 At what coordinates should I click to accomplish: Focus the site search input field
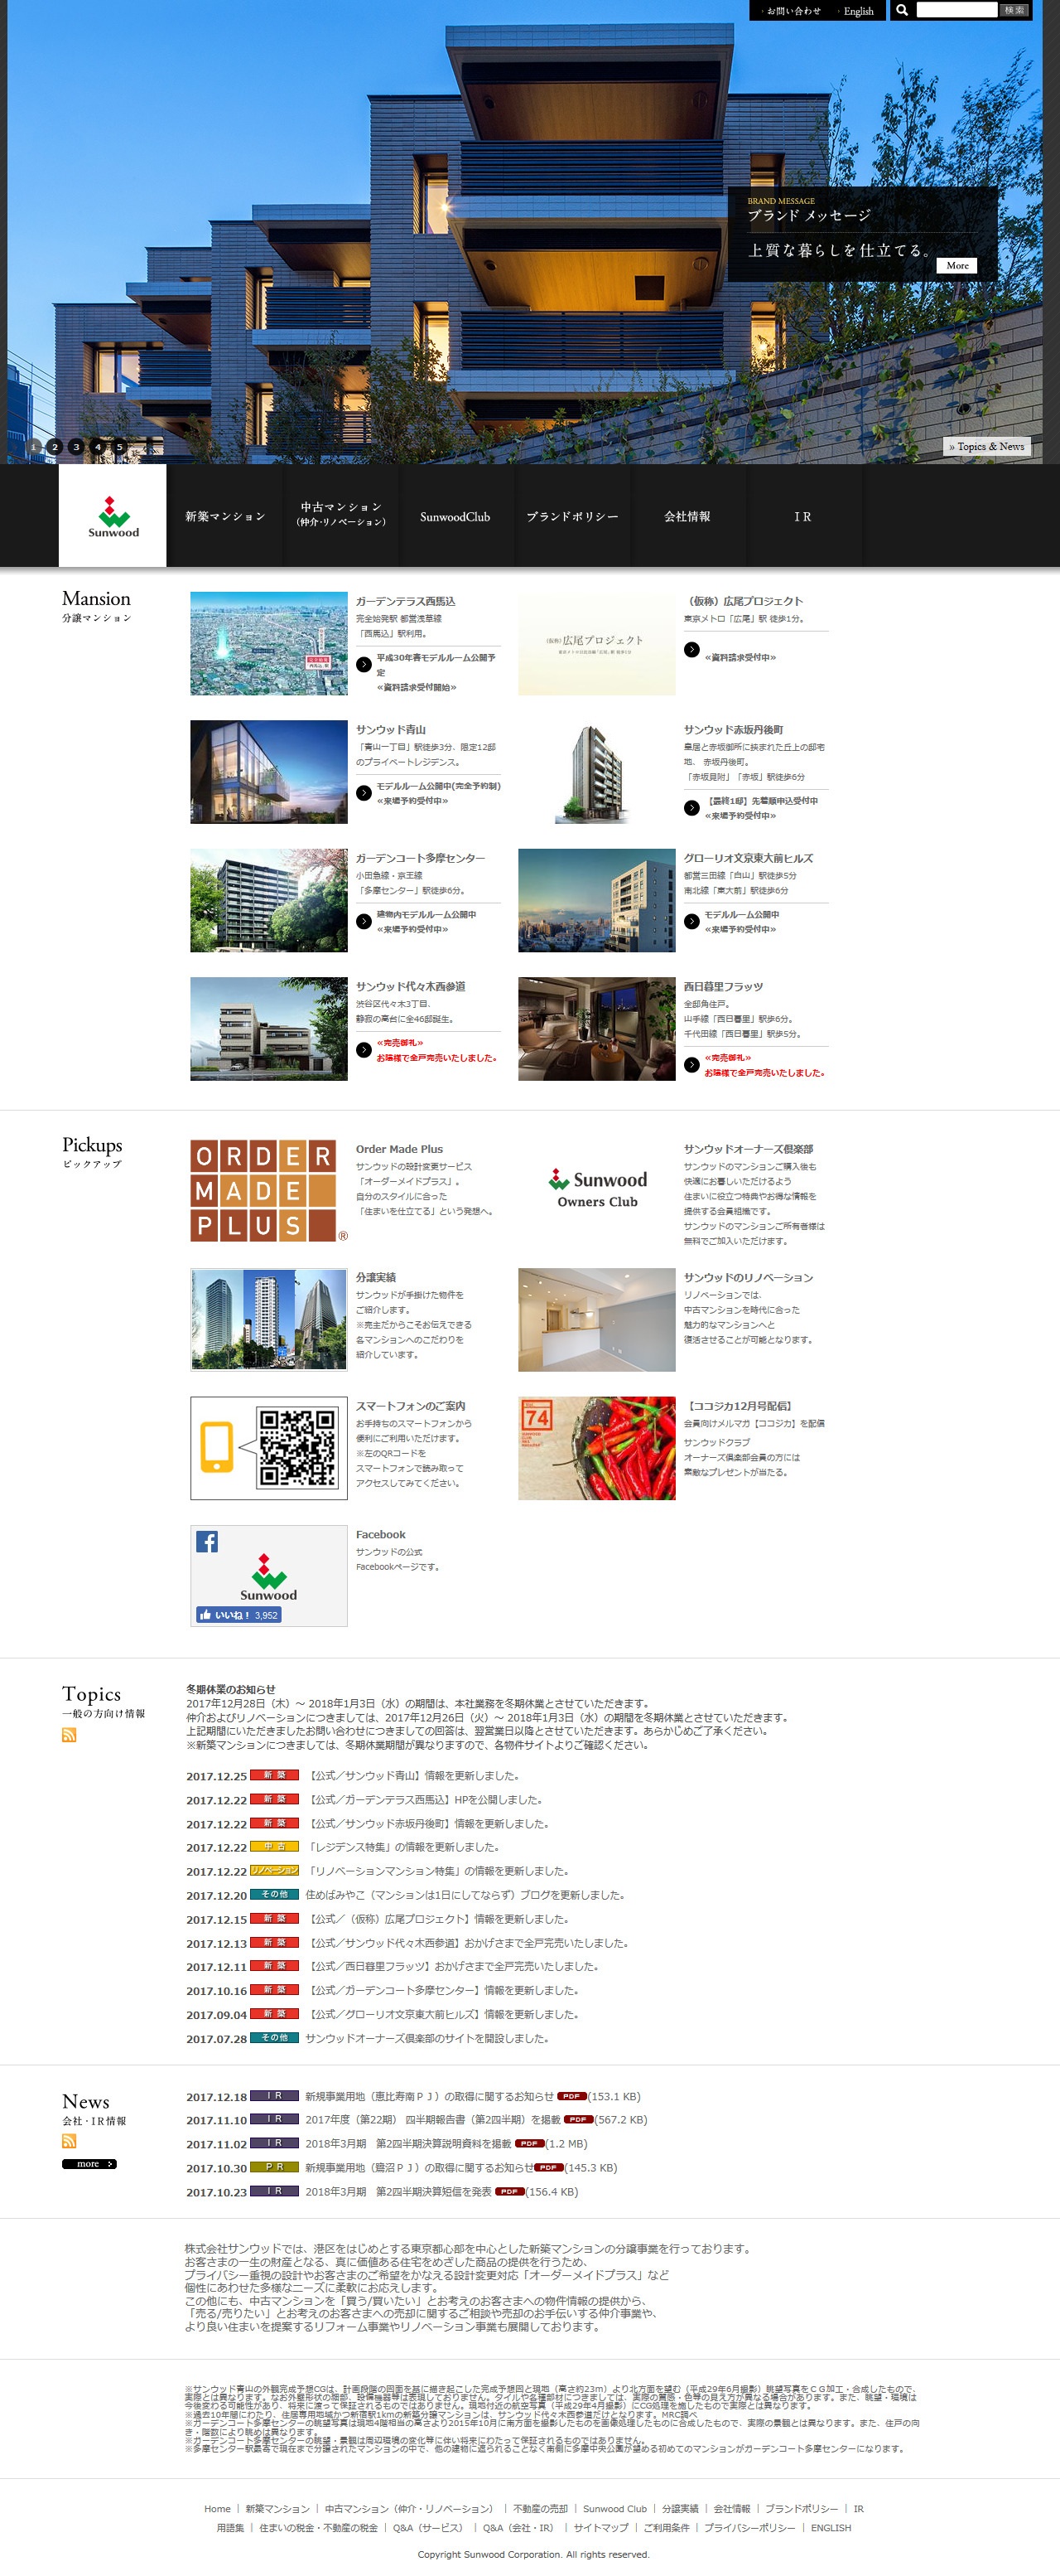(957, 10)
